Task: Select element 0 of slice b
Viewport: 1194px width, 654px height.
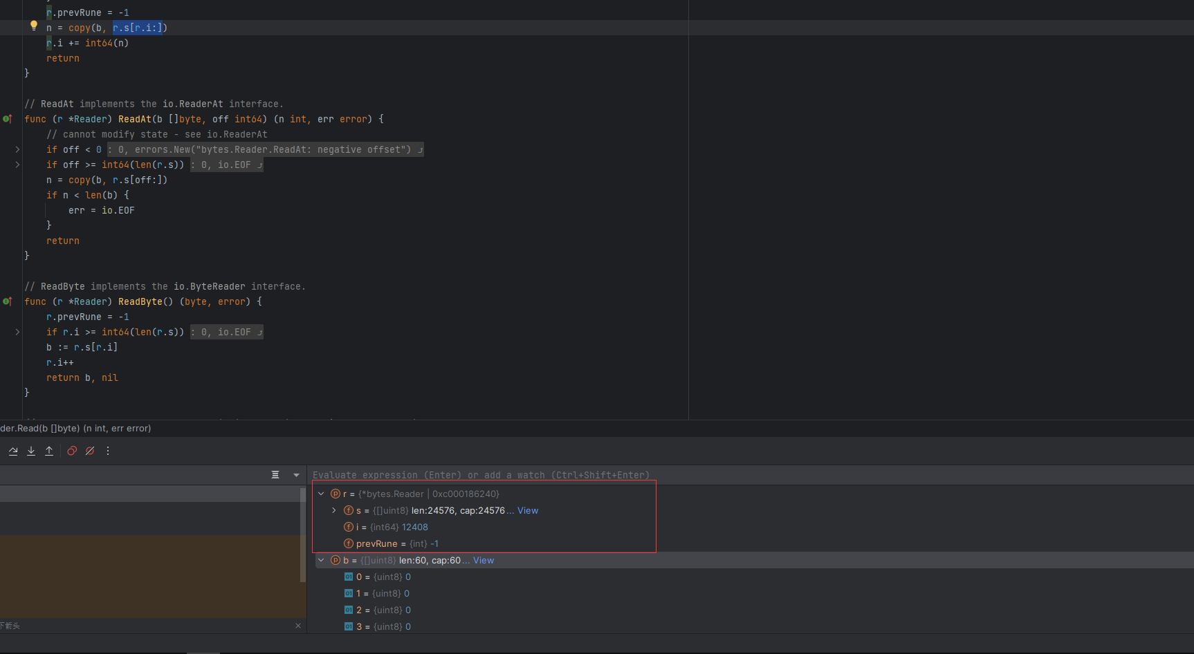Action: point(754,577)
